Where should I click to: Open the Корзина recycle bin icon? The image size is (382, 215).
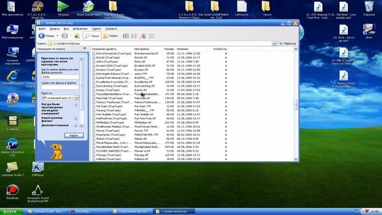point(369,8)
